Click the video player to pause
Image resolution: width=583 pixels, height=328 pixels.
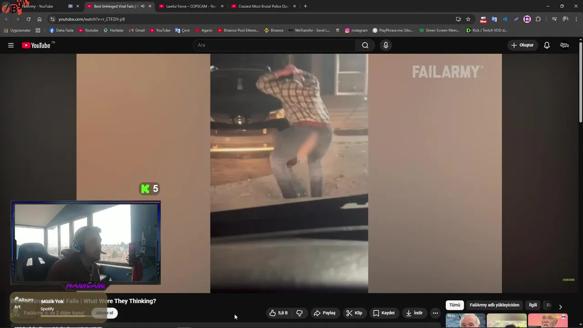[x=289, y=173]
